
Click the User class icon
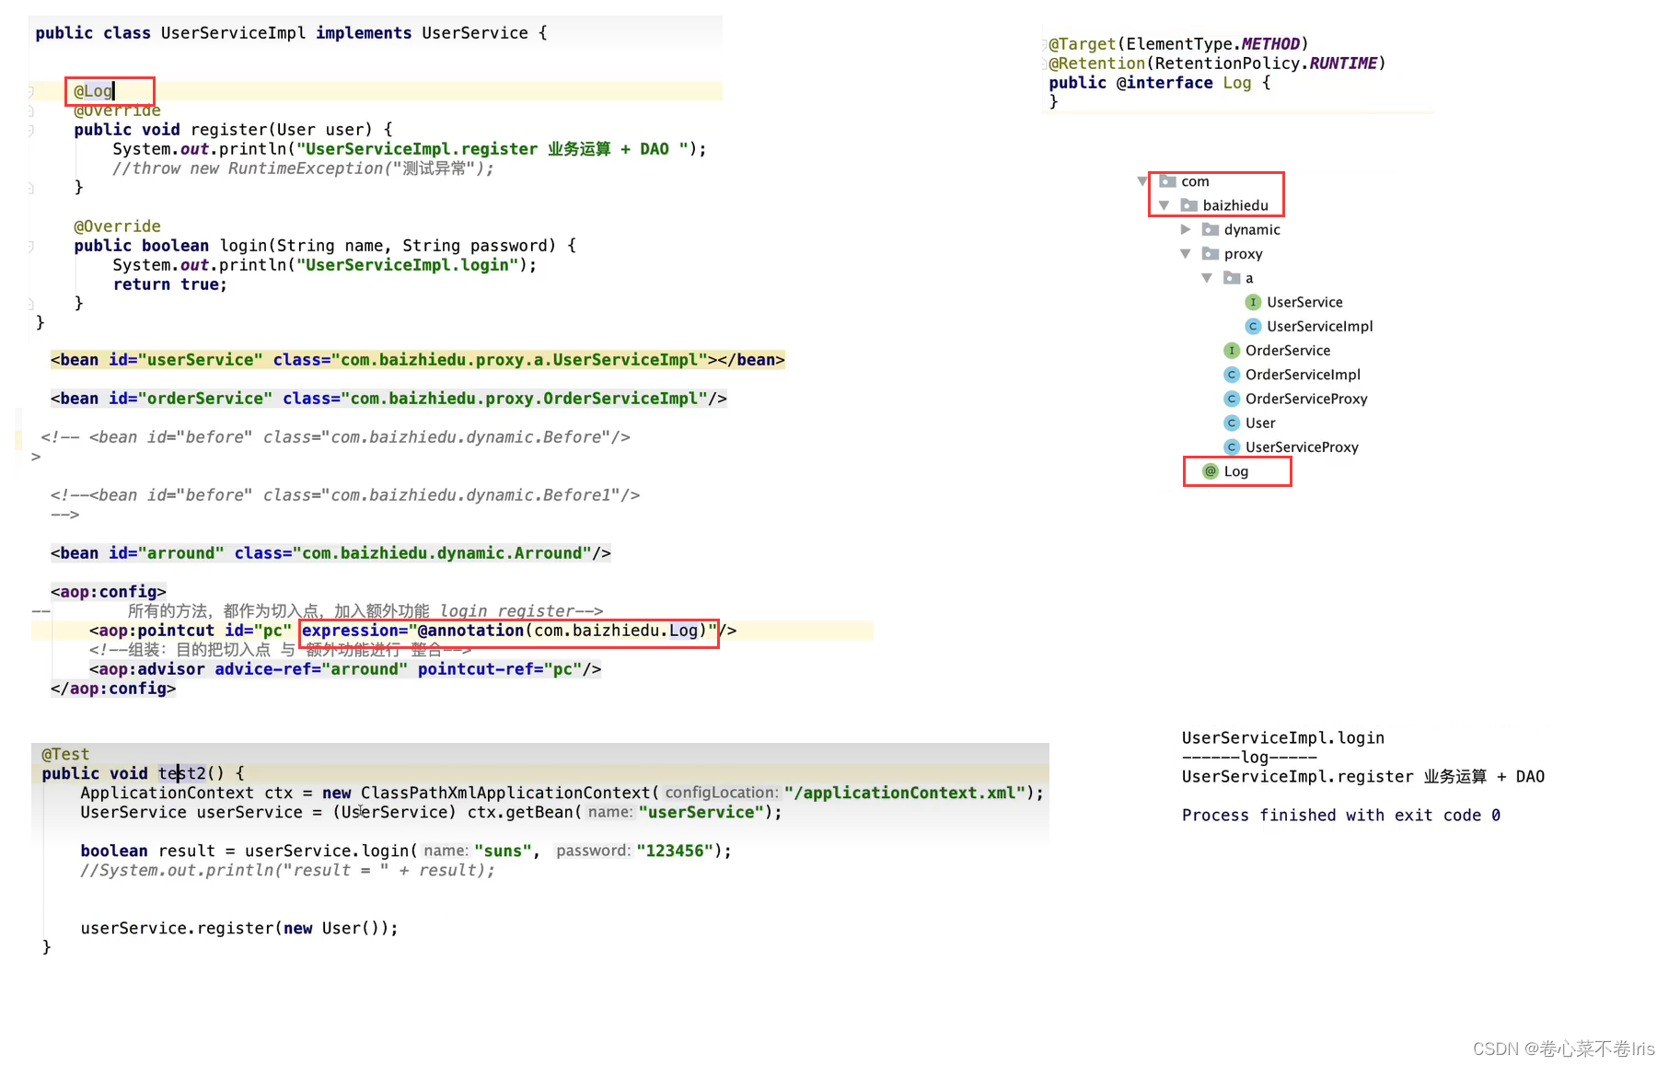click(x=1232, y=423)
